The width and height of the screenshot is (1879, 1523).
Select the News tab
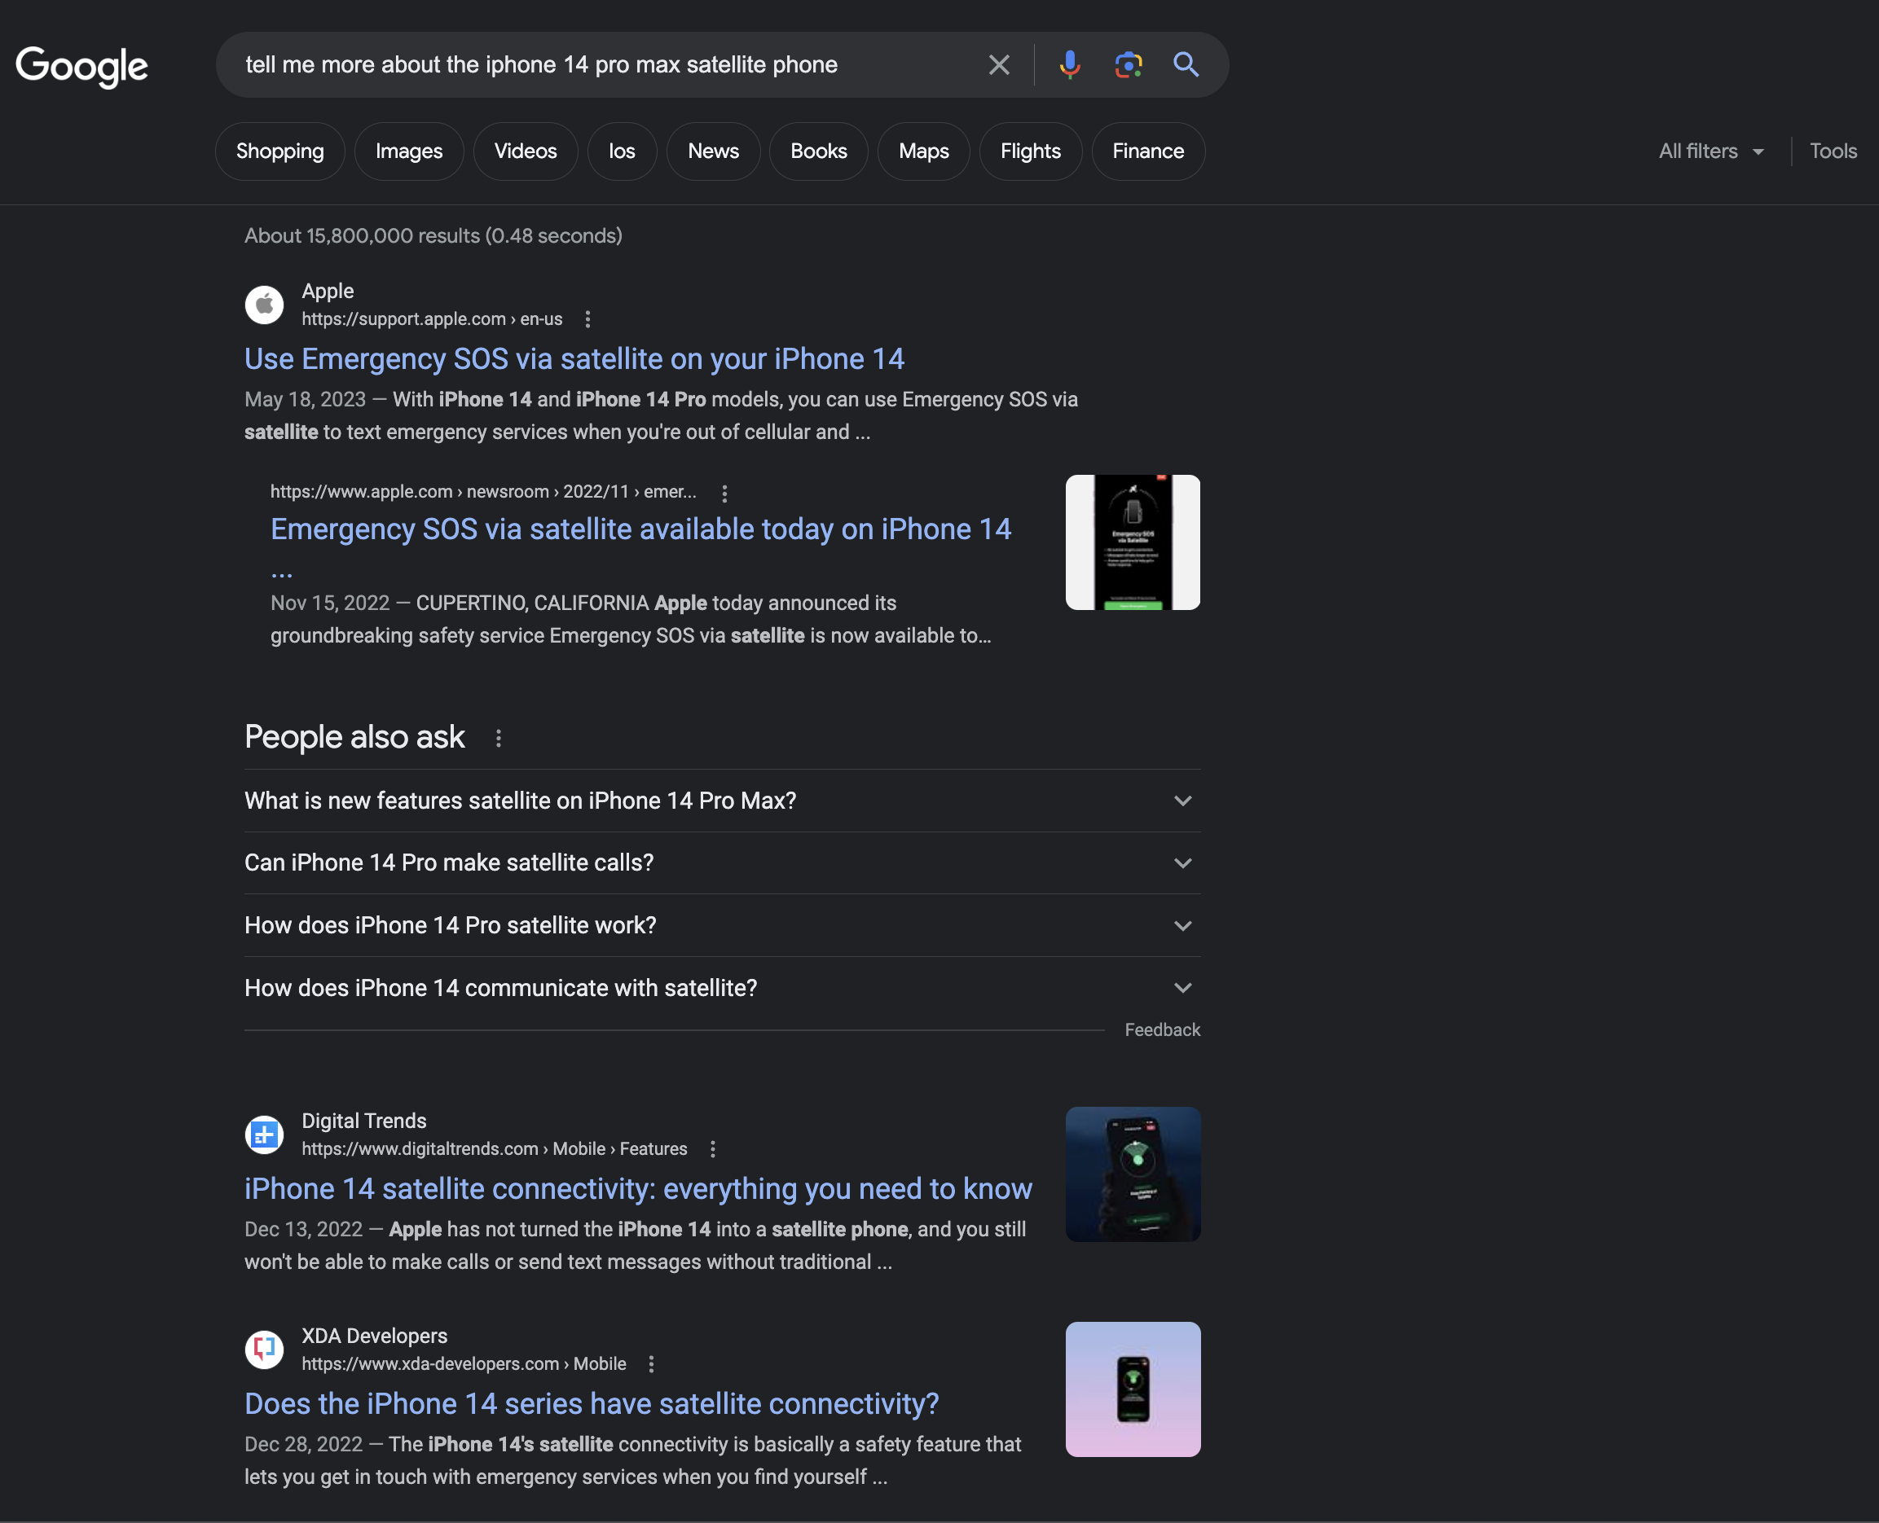point(713,151)
